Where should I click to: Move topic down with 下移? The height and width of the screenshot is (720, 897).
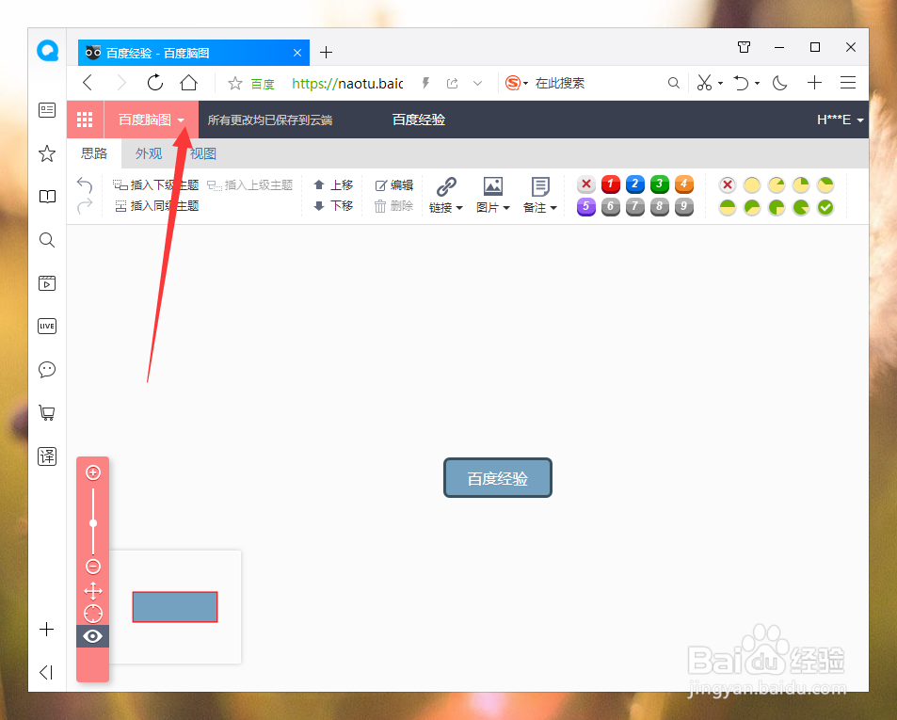coord(333,206)
